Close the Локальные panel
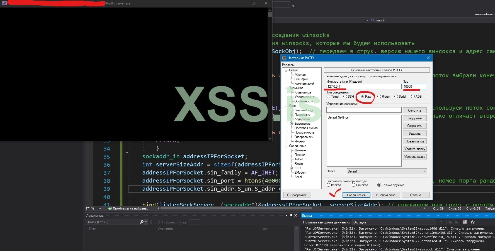 [296, 215]
